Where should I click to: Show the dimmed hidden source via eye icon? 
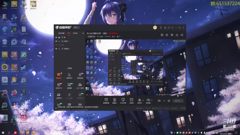coord(56,45)
